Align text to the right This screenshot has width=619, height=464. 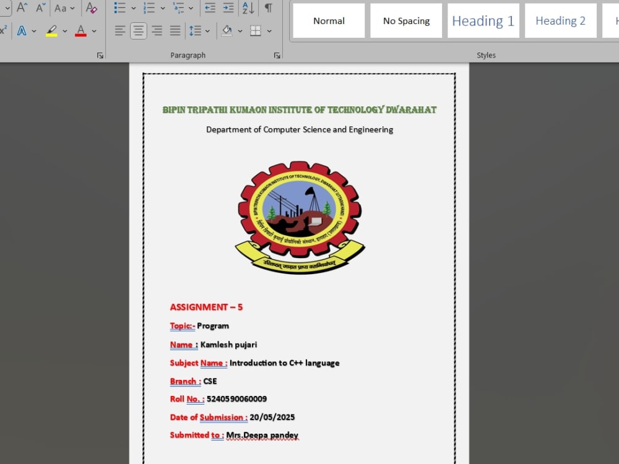tap(157, 31)
